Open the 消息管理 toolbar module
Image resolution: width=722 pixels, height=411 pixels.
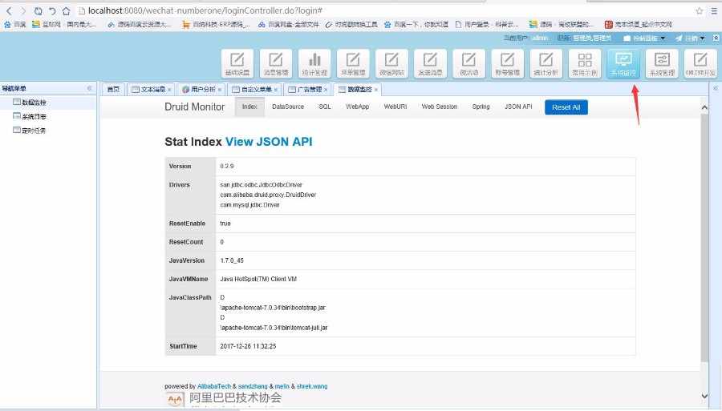(276, 63)
